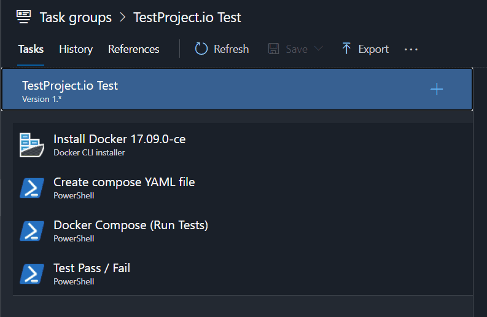Click the PowerShell icon beside Docker Compose (Run Tests)
The image size is (487, 317).
32,231
